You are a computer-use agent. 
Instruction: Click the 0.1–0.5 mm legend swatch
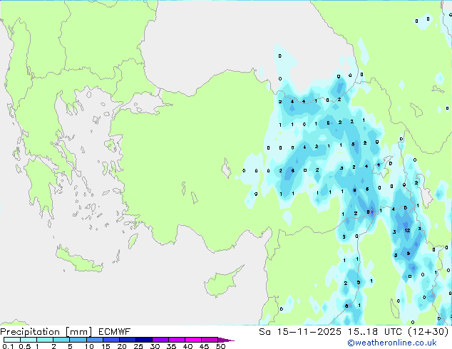click(x=12, y=340)
